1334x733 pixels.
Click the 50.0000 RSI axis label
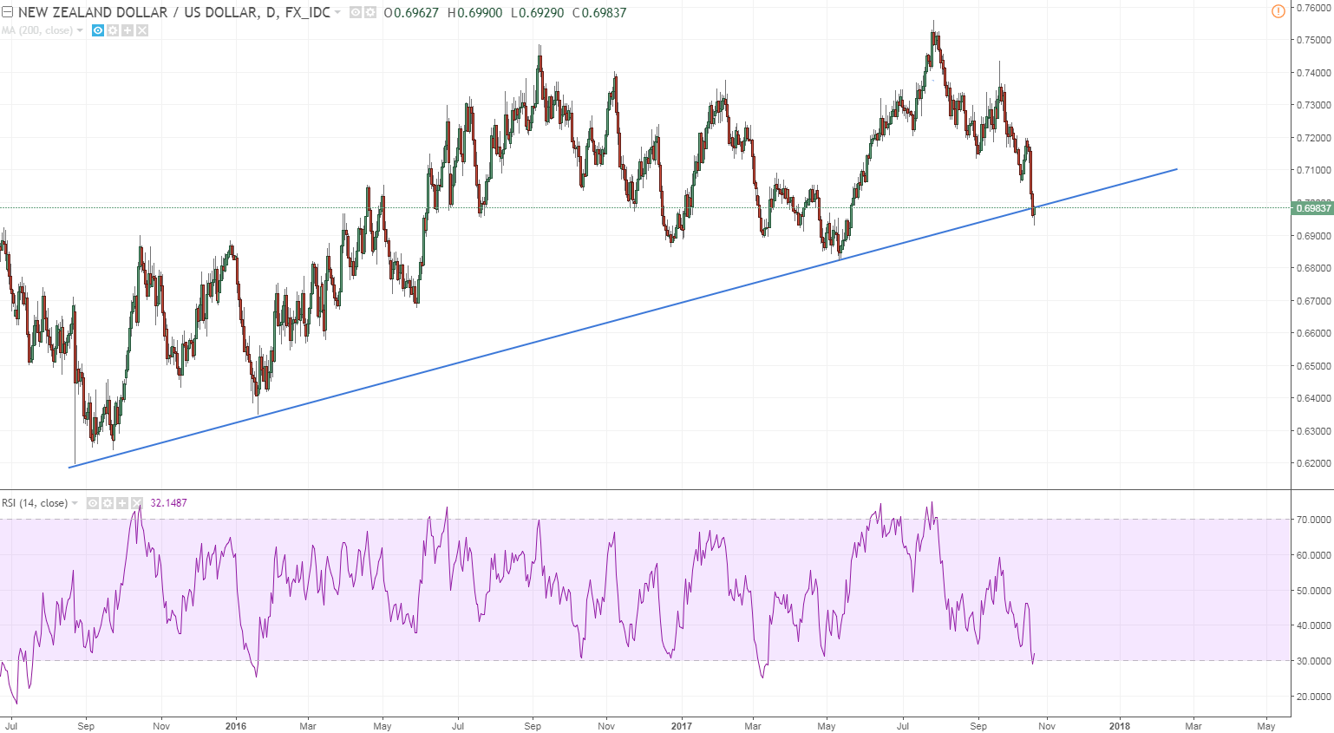click(x=1315, y=591)
